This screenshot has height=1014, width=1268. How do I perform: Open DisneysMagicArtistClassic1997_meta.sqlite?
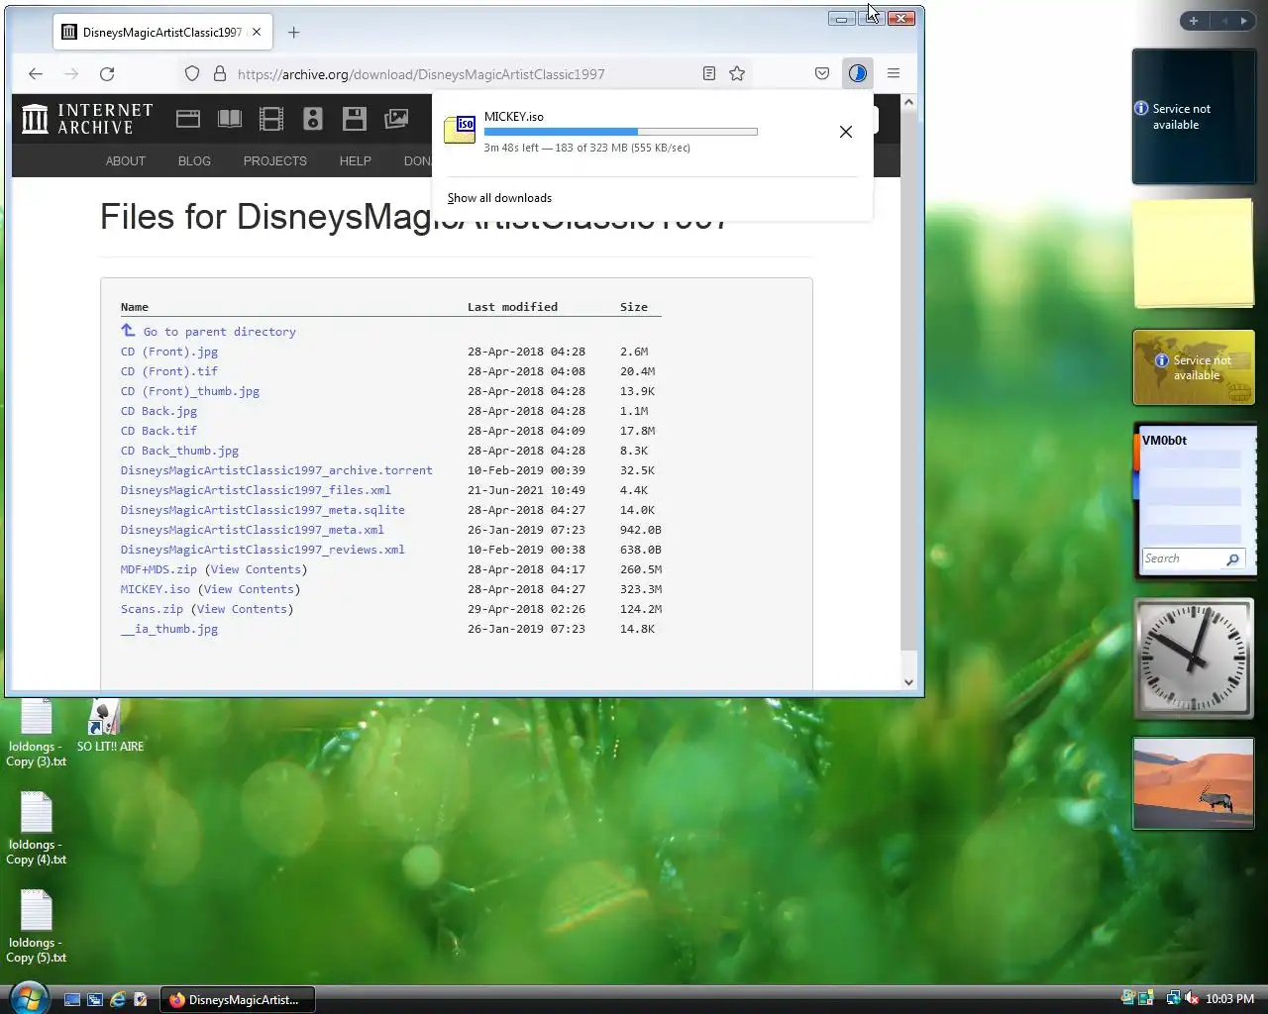click(263, 510)
